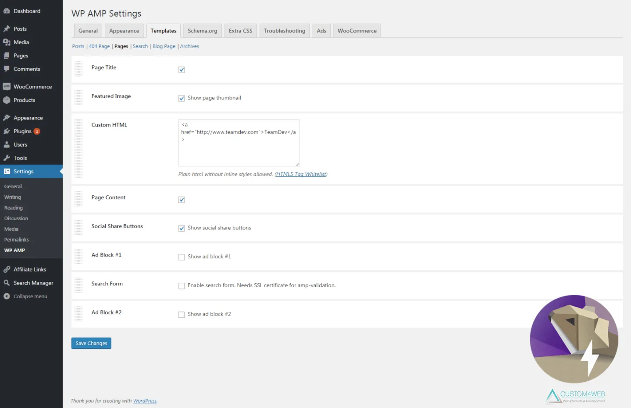Open Tools via the wrench icon
The width and height of the screenshot is (631, 408).
tap(7, 158)
